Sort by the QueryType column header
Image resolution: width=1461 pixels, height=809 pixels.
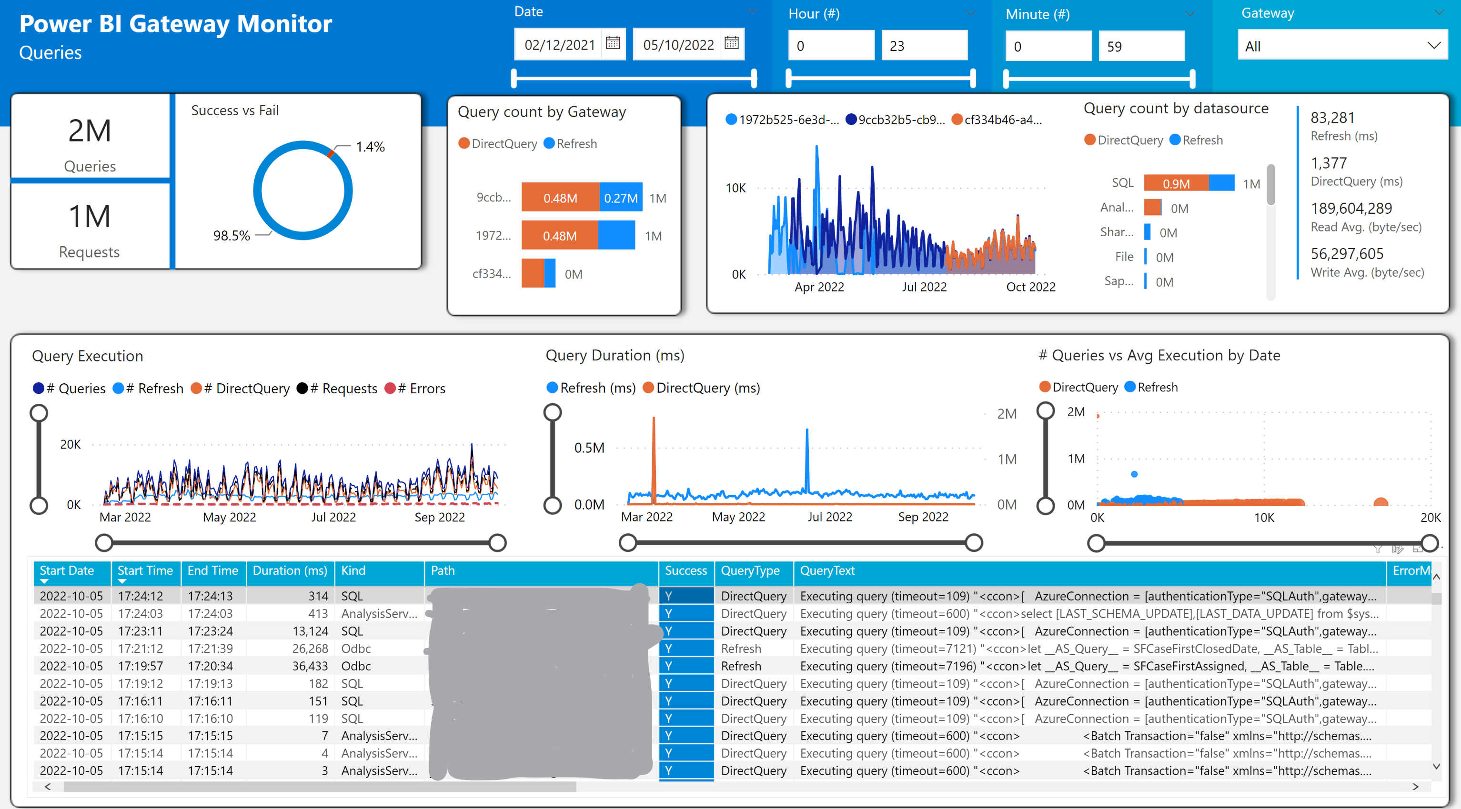(750, 570)
